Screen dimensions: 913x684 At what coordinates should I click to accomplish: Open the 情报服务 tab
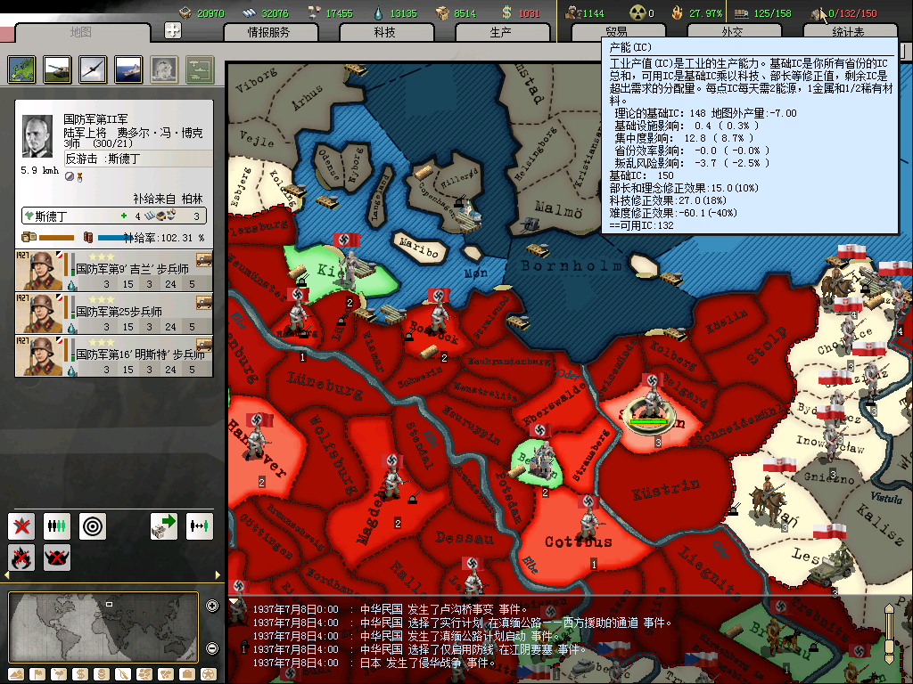(x=269, y=33)
